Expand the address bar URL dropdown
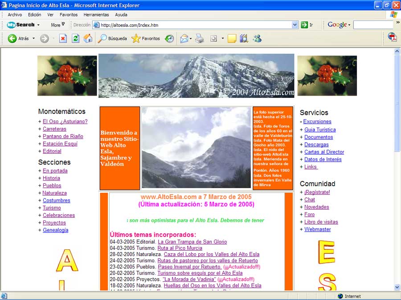The width and height of the screenshot is (401, 300). [295, 25]
